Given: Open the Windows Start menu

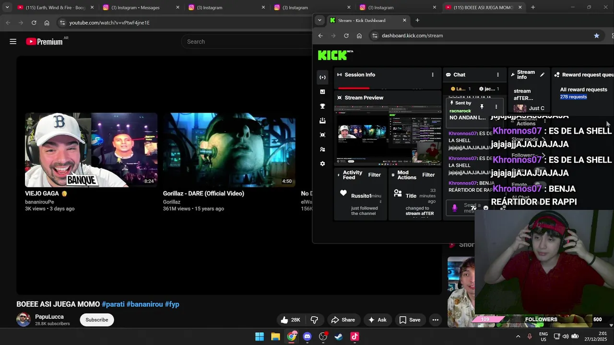Looking at the screenshot, I should (260, 336).
